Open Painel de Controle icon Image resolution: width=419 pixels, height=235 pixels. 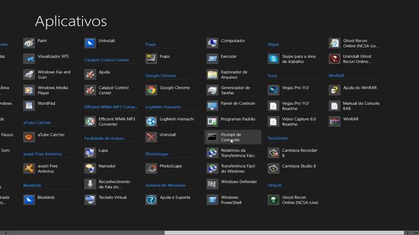pyautogui.click(x=212, y=106)
